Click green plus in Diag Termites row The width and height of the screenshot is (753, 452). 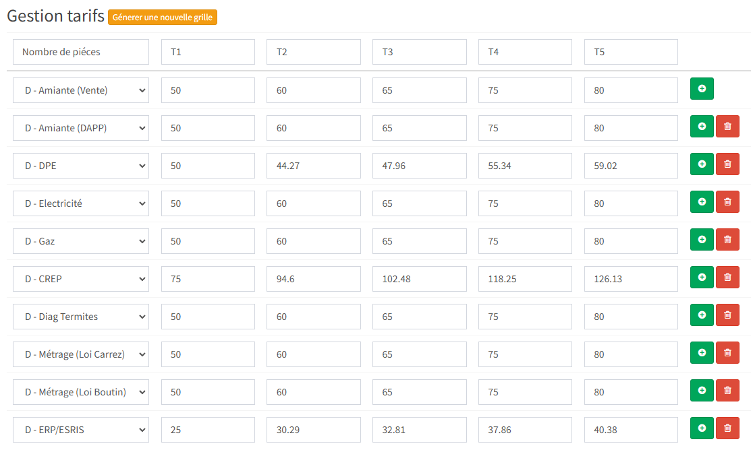coord(702,315)
